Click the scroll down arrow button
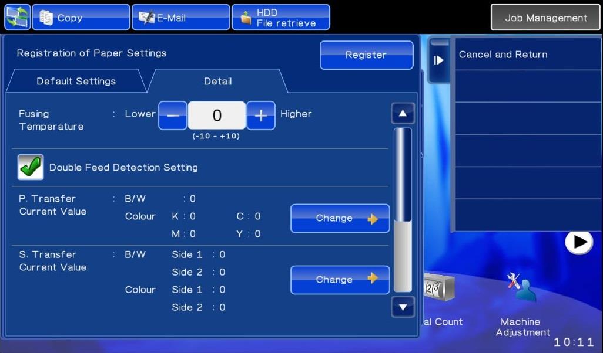The height and width of the screenshot is (353, 603). click(403, 307)
